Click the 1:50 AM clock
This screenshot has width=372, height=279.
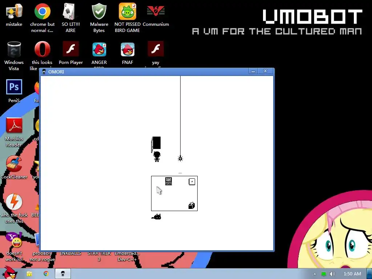click(x=352, y=274)
